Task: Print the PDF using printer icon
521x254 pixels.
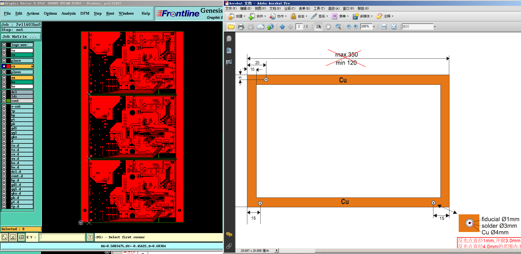Action: point(241,27)
